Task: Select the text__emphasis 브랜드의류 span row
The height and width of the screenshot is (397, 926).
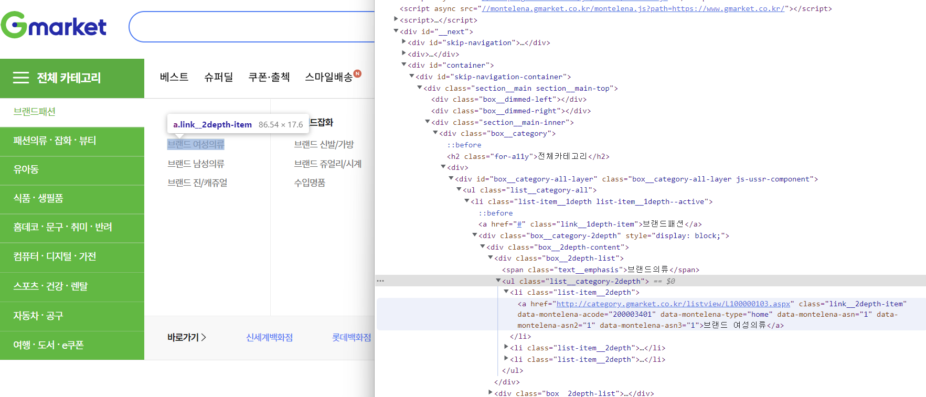Action: pos(601,270)
